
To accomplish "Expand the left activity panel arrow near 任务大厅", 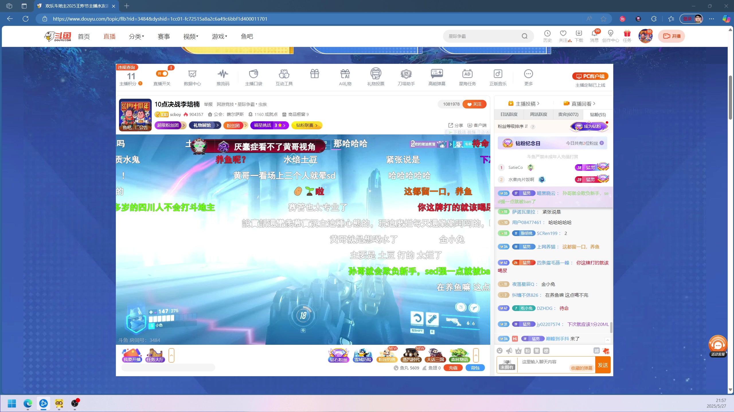I will click(171, 355).
